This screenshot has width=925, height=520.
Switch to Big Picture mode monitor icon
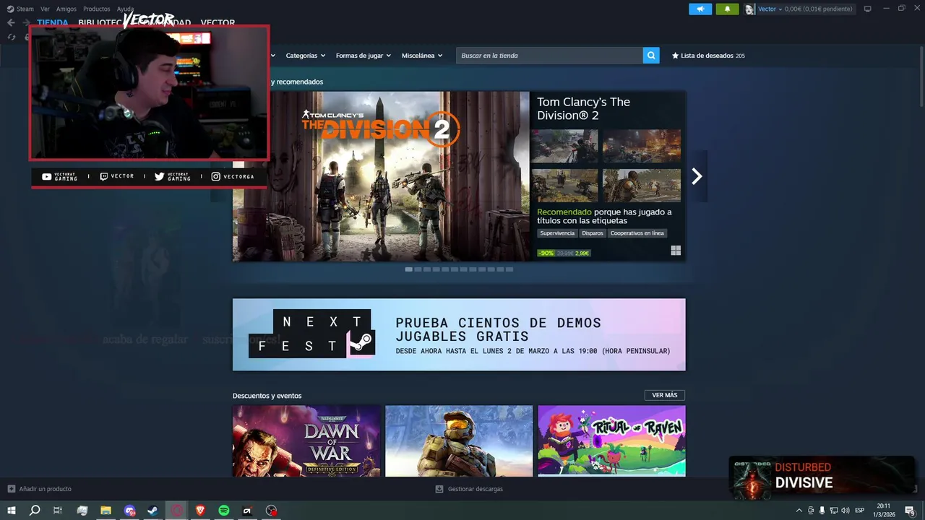tap(867, 9)
